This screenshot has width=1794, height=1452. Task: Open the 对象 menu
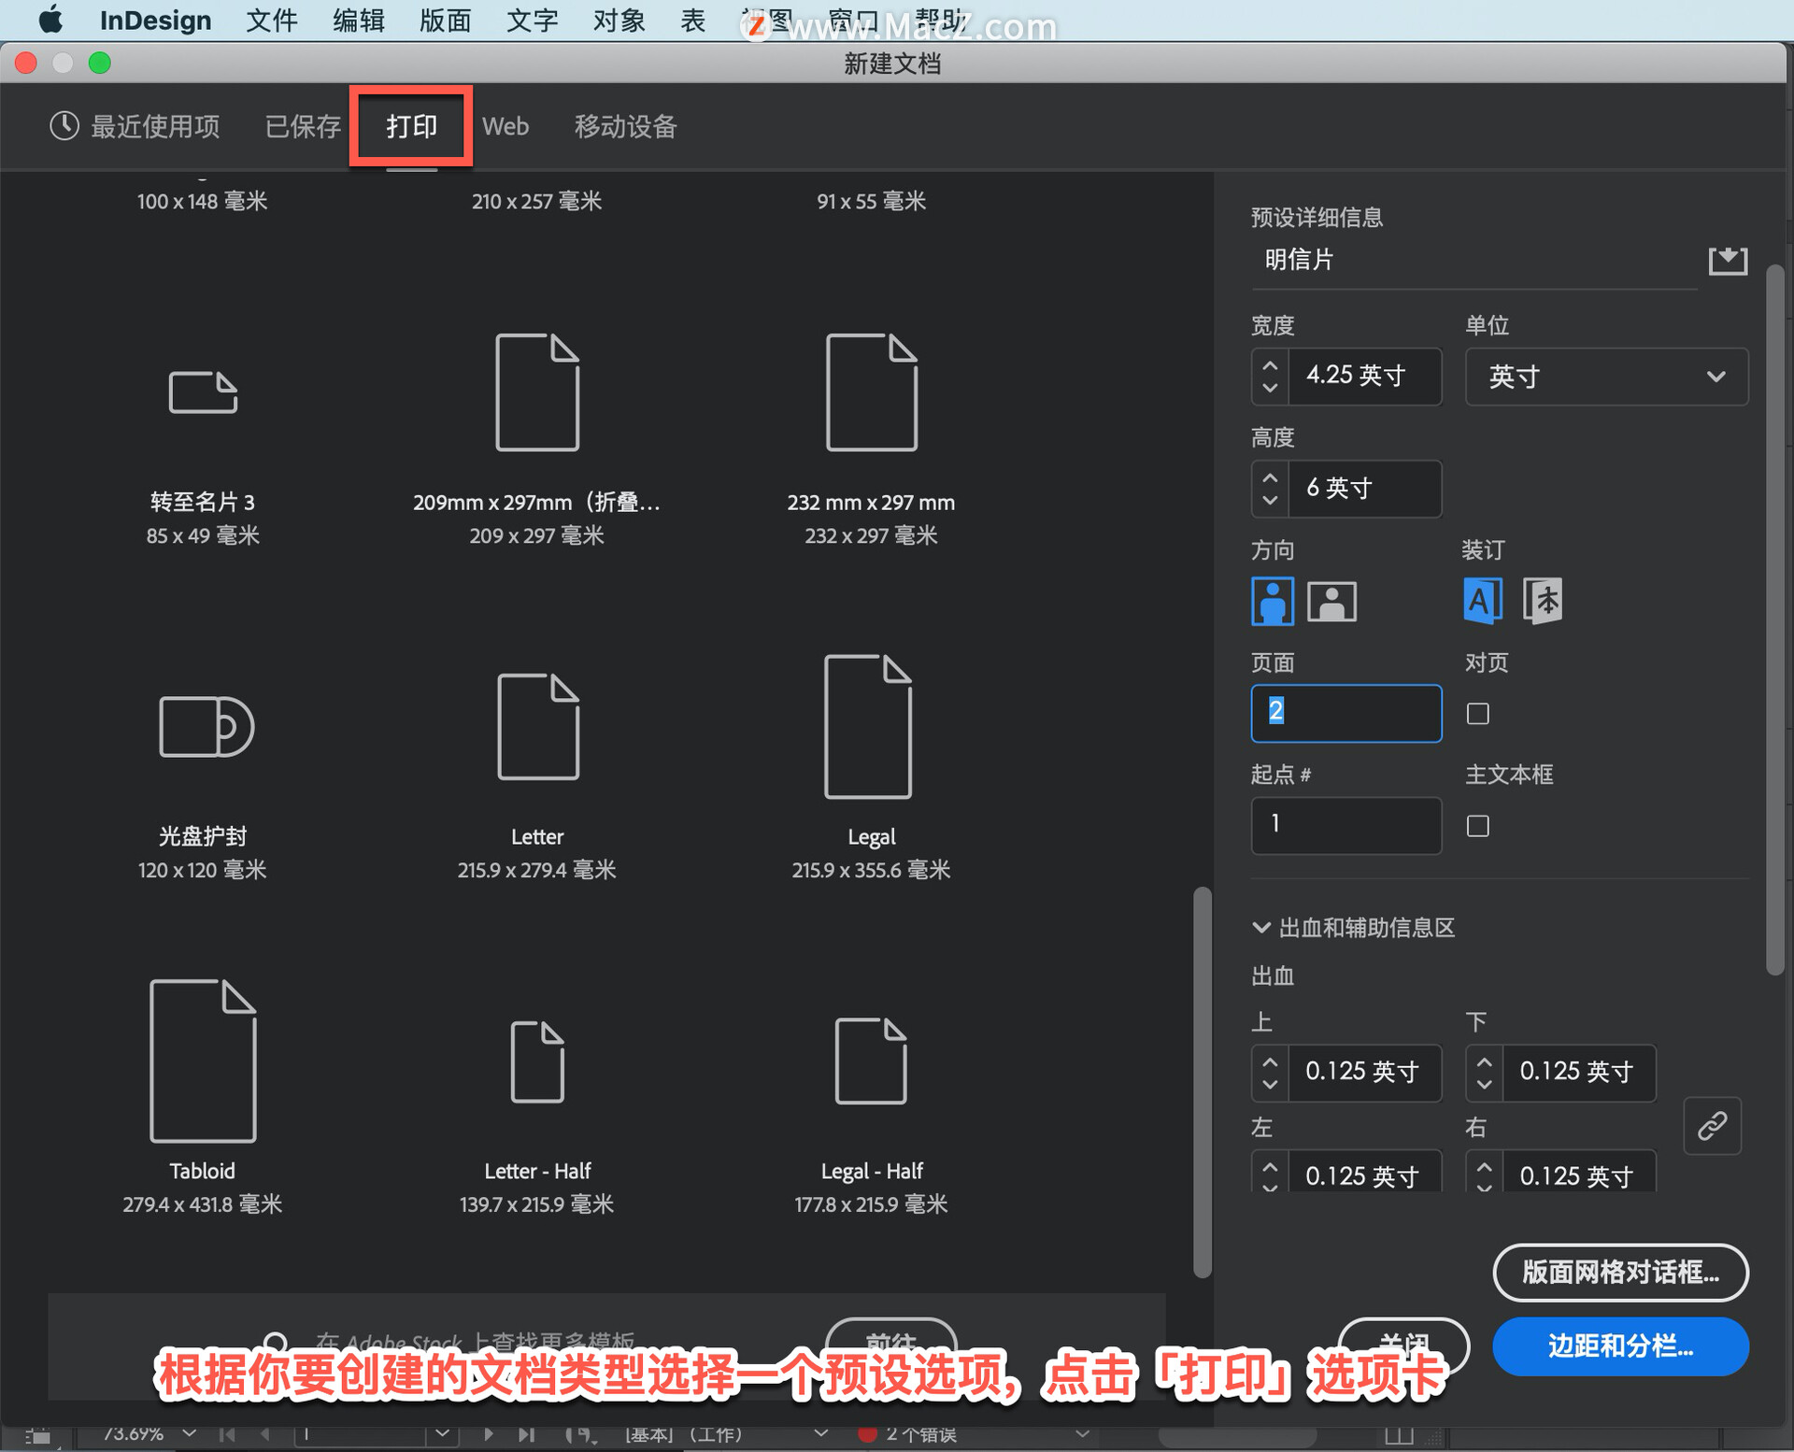[619, 20]
